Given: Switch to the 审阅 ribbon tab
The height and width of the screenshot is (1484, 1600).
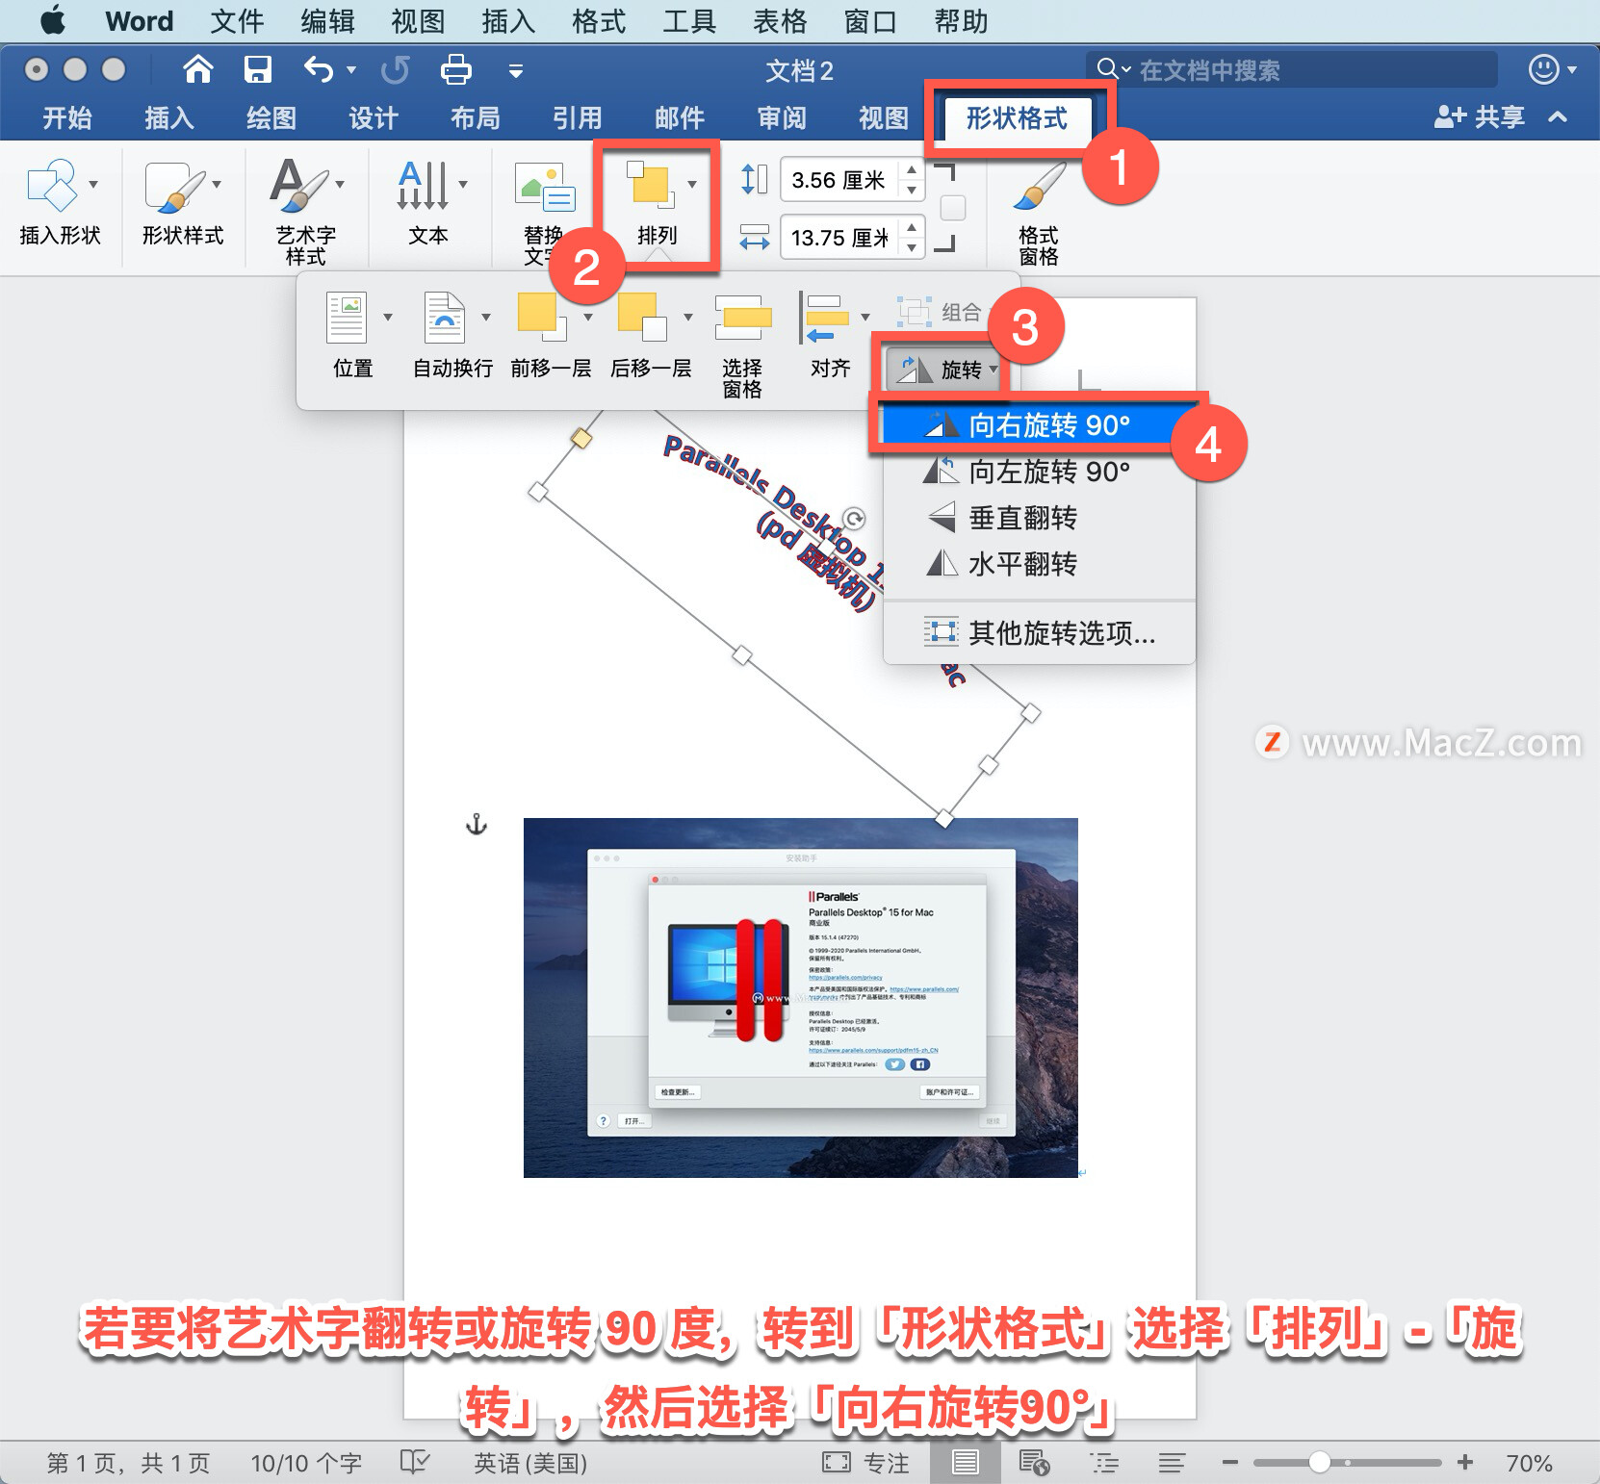Looking at the screenshot, I should (x=782, y=117).
